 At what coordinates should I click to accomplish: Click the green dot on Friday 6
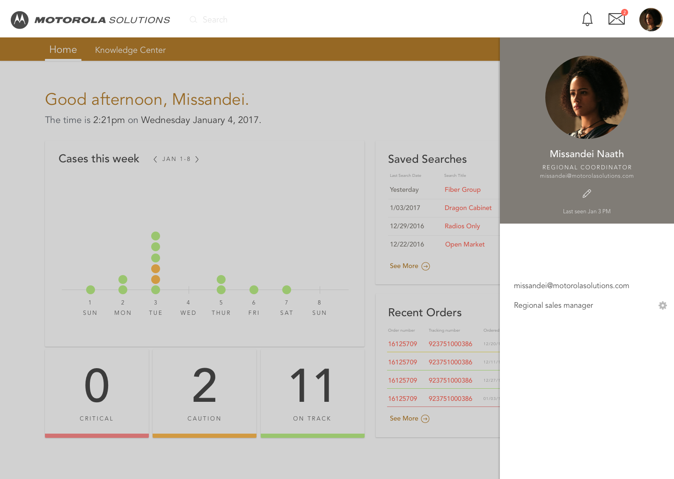pyautogui.click(x=254, y=290)
